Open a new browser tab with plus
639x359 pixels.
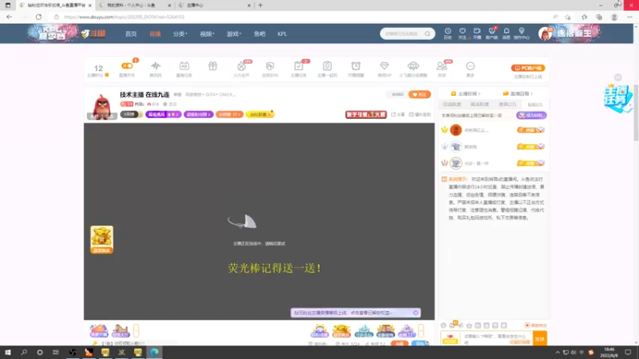[x=260, y=6]
